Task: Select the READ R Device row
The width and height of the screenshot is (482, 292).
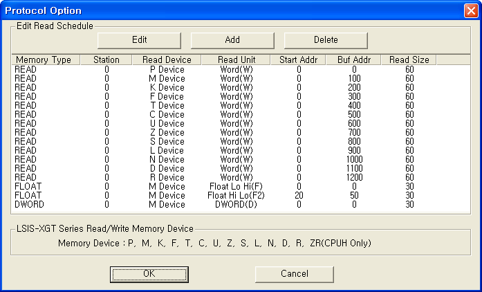Action: coord(241,178)
